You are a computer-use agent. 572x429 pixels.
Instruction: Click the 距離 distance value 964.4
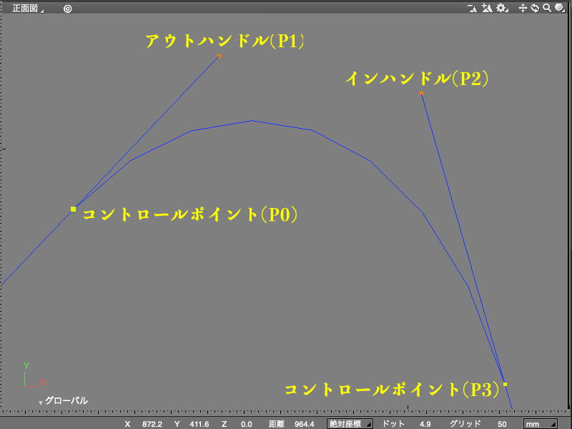coord(305,424)
